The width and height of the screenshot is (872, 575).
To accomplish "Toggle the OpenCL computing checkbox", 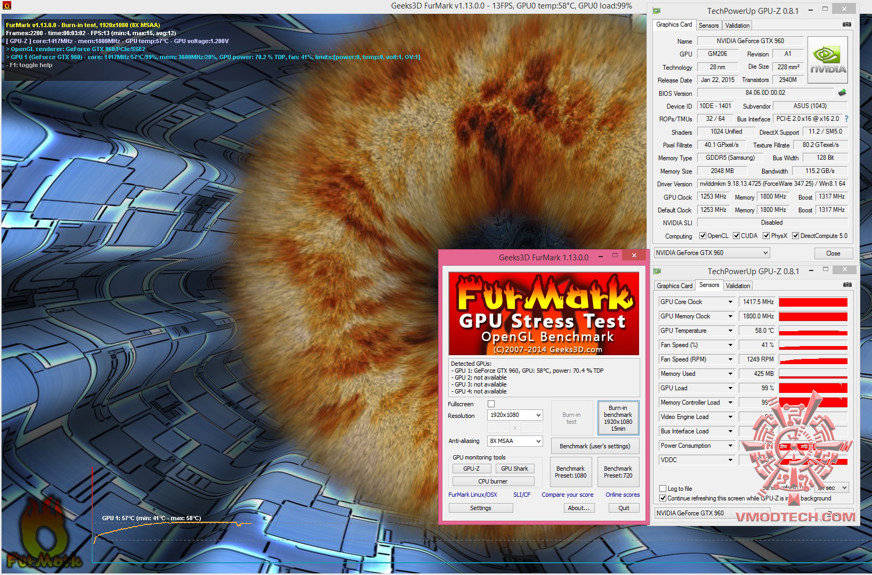I will tap(703, 236).
